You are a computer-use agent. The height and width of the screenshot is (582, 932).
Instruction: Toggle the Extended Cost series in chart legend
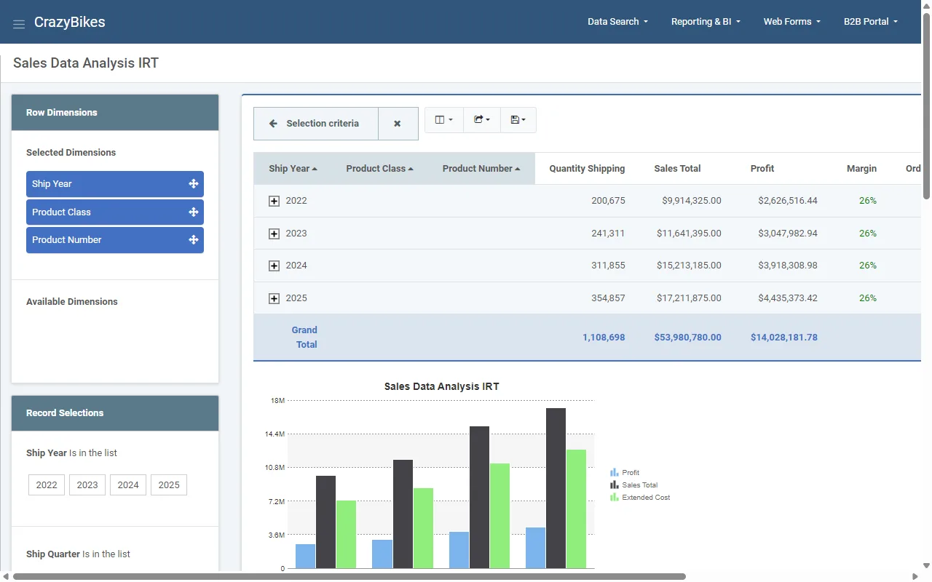pyautogui.click(x=640, y=498)
